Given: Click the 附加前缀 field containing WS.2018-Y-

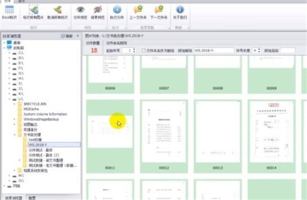Looking at the screenshot, I should coord(214,51).
